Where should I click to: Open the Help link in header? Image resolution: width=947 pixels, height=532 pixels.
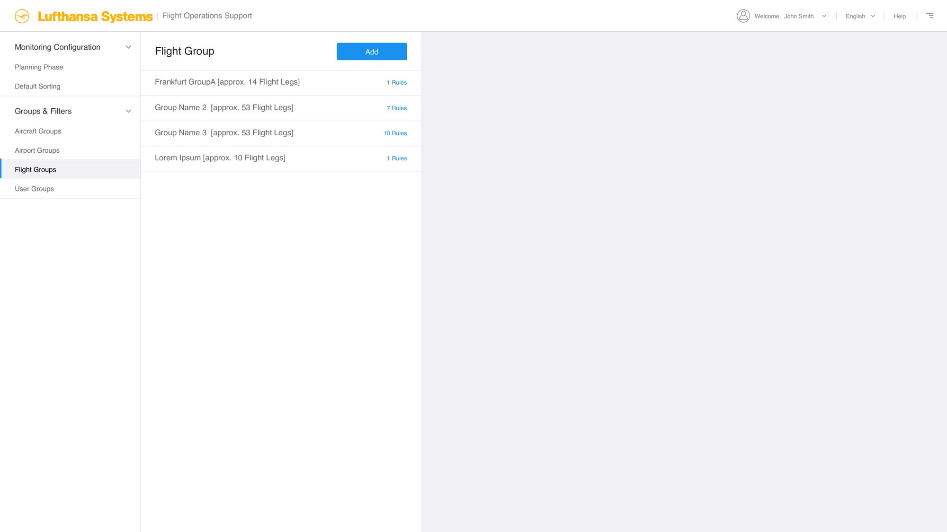coord(899,16)
